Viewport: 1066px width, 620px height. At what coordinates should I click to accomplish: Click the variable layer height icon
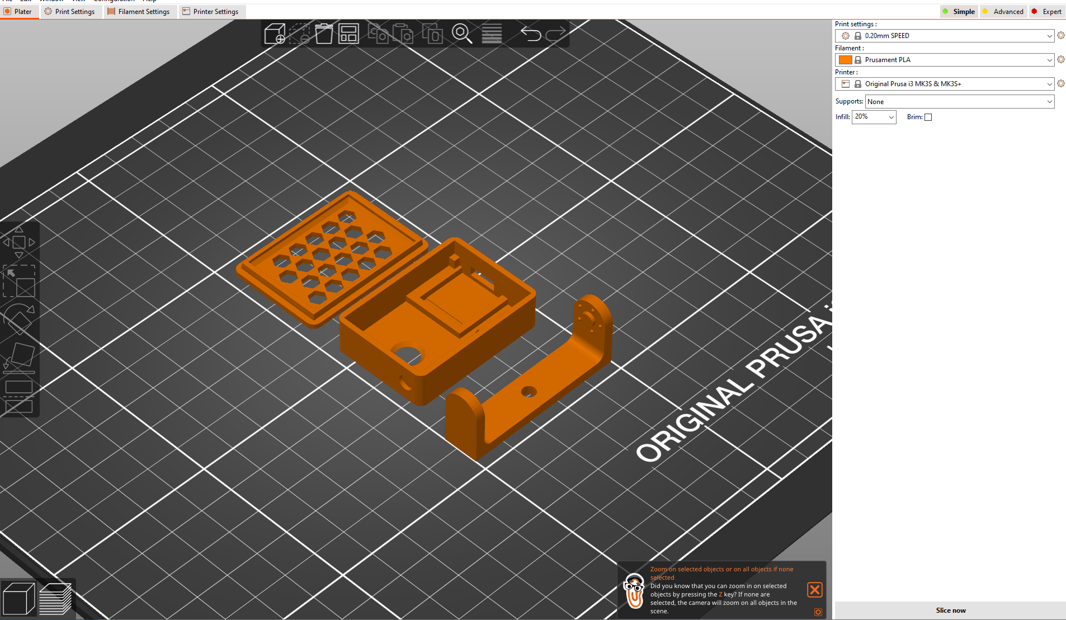tap(492, 34)
